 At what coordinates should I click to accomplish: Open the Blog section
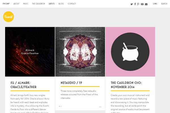click(61, 4)
